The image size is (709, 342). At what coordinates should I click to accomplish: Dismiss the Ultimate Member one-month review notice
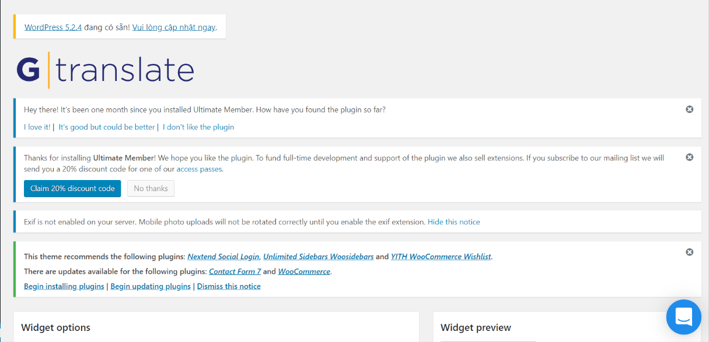tap(689, 110)
